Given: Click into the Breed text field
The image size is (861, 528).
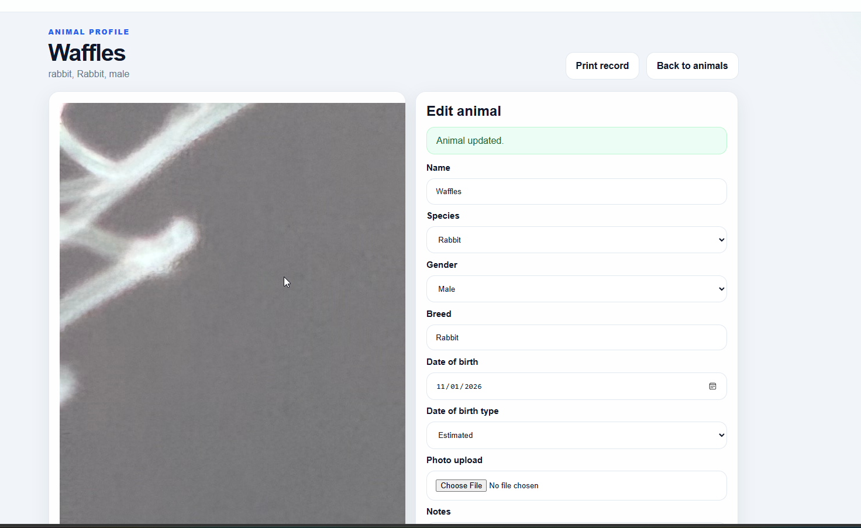Looking at the screenshot, I should tap(576, 337).
